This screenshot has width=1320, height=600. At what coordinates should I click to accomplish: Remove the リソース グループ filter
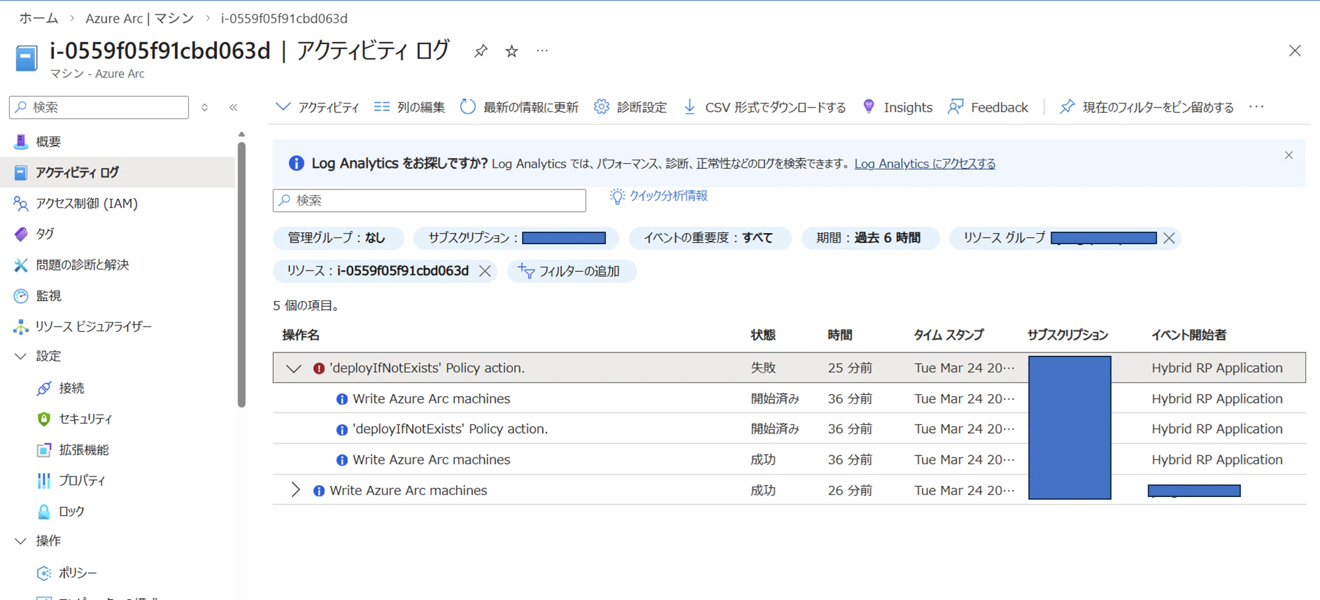tap(1169, 238)
